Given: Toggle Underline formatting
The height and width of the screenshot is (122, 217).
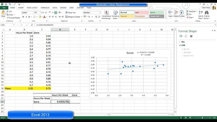Looking at the screenshot, I should coord(29,17).
